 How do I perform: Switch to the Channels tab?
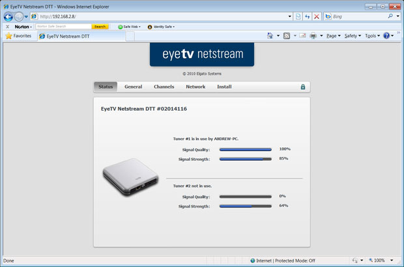164,87
